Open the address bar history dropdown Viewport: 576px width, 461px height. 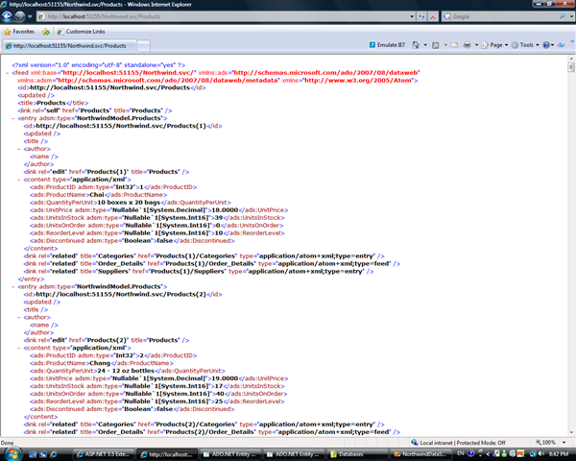point(412,16)
